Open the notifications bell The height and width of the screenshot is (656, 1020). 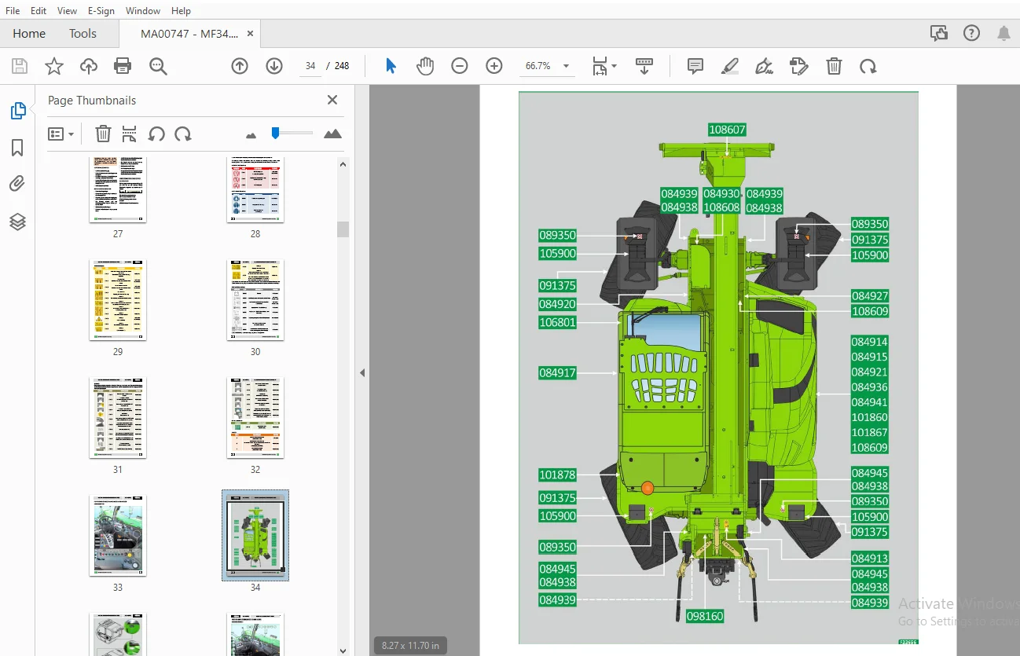pyautogui.click(x=1004, y=33)
